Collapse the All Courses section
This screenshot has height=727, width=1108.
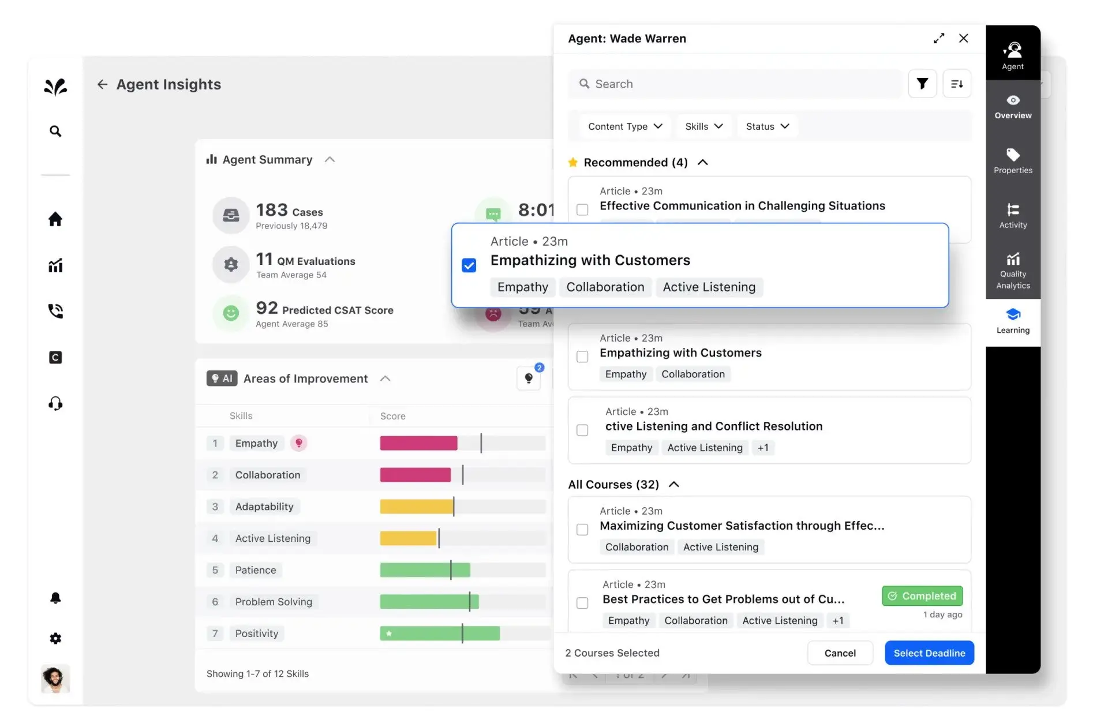point(673,484)
